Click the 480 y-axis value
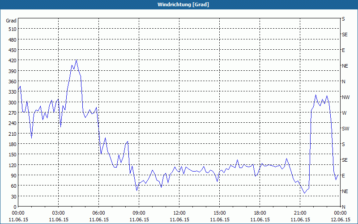Viewport: 358px width, 224px height. [13, 40]
